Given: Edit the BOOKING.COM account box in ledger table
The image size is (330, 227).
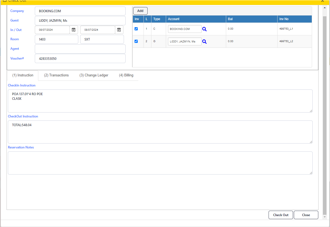Looking at the screenshot, I should point(185,29).
